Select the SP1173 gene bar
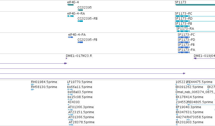Image resolution: width=215 pixels, height=126 pixels. pos(195,5)
